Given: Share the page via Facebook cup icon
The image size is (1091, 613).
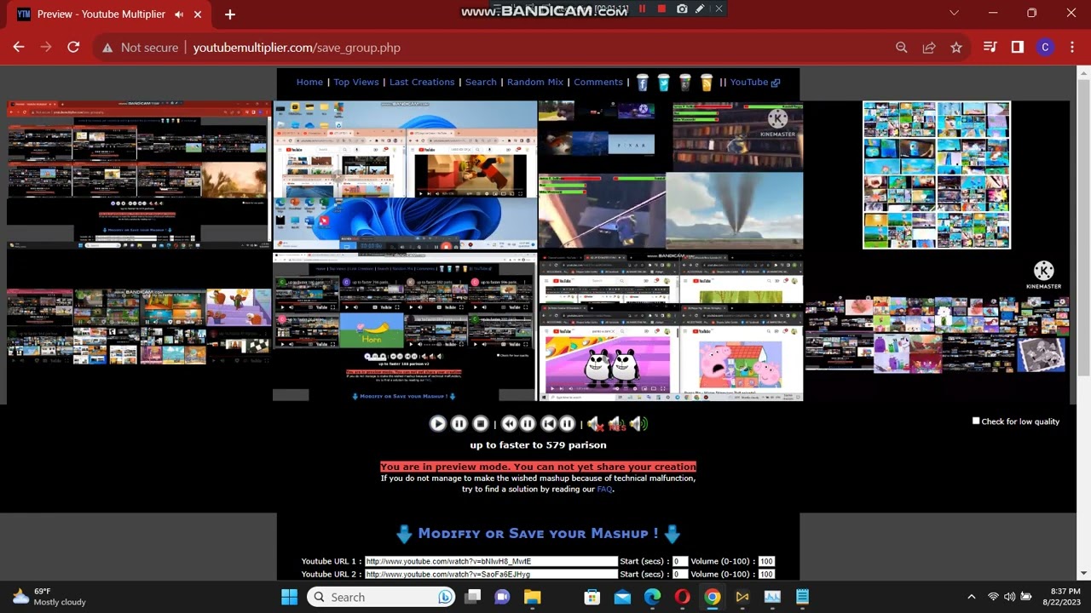Looking at the screenshot, I should 643,83.
